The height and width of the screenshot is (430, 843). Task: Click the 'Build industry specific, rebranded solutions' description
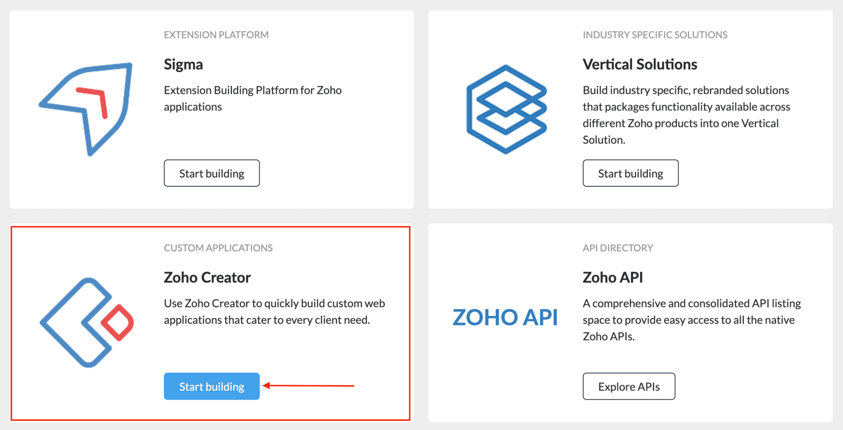pos(686,115)
